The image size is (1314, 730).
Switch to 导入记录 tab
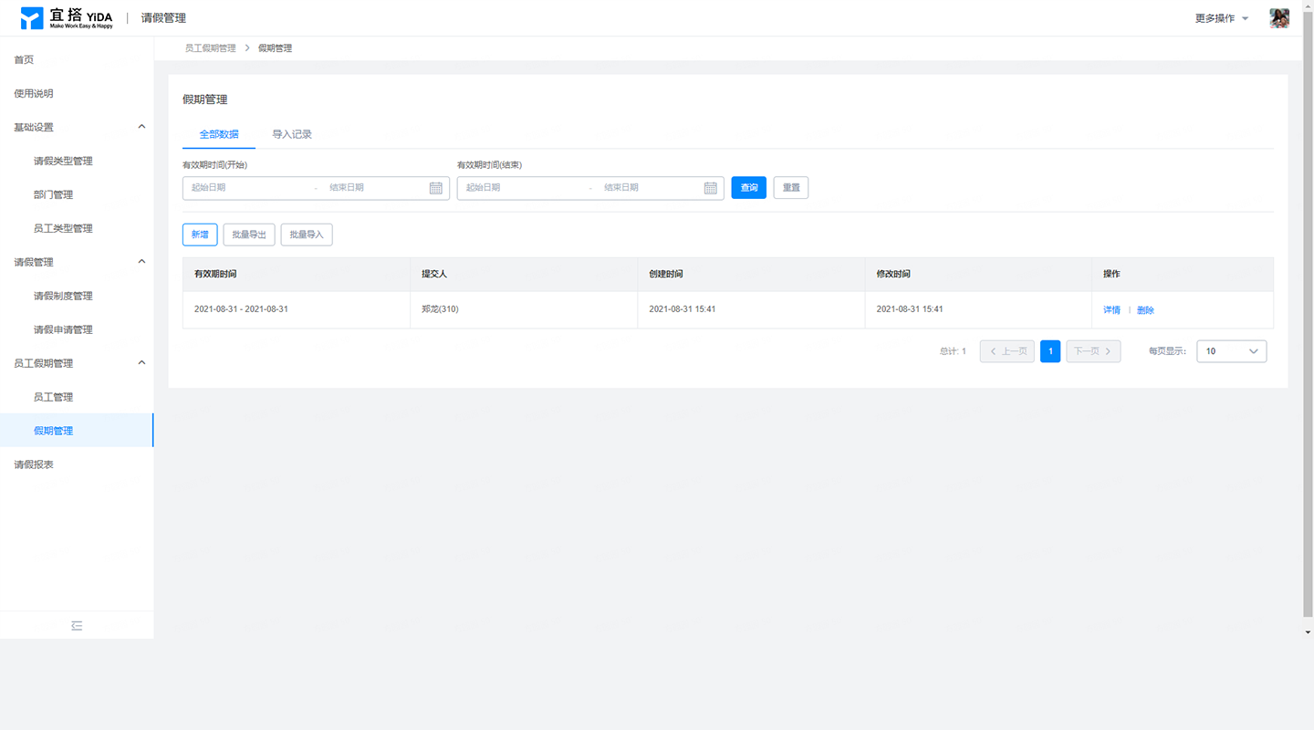pyautogui.click(x=292, y=134)
